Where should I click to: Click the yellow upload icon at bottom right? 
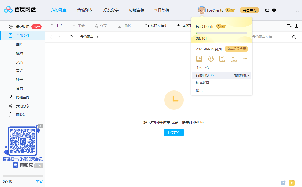[x=292, y=183]
